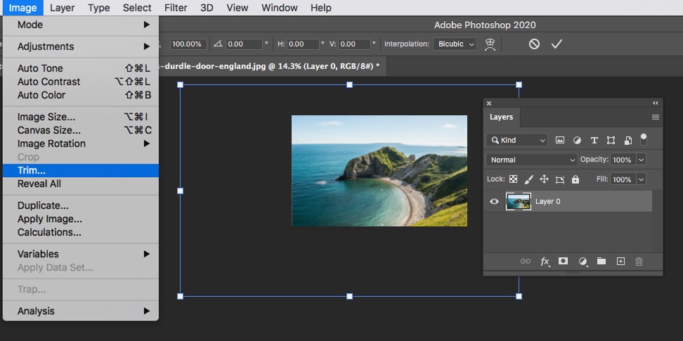This screenshot has width=683, height=341.
Task: Create a new layer in Layers panel
Action: coord(620,261)
